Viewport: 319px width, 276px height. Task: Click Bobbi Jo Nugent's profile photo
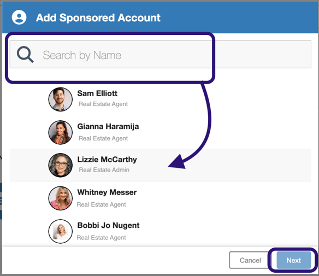(x=61, y=231)
